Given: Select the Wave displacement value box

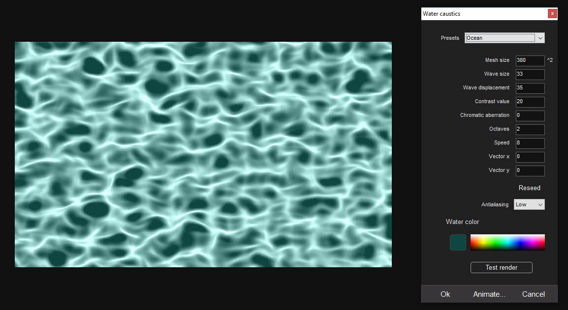Looking at the screenshot, I should (x=530, y=88).
